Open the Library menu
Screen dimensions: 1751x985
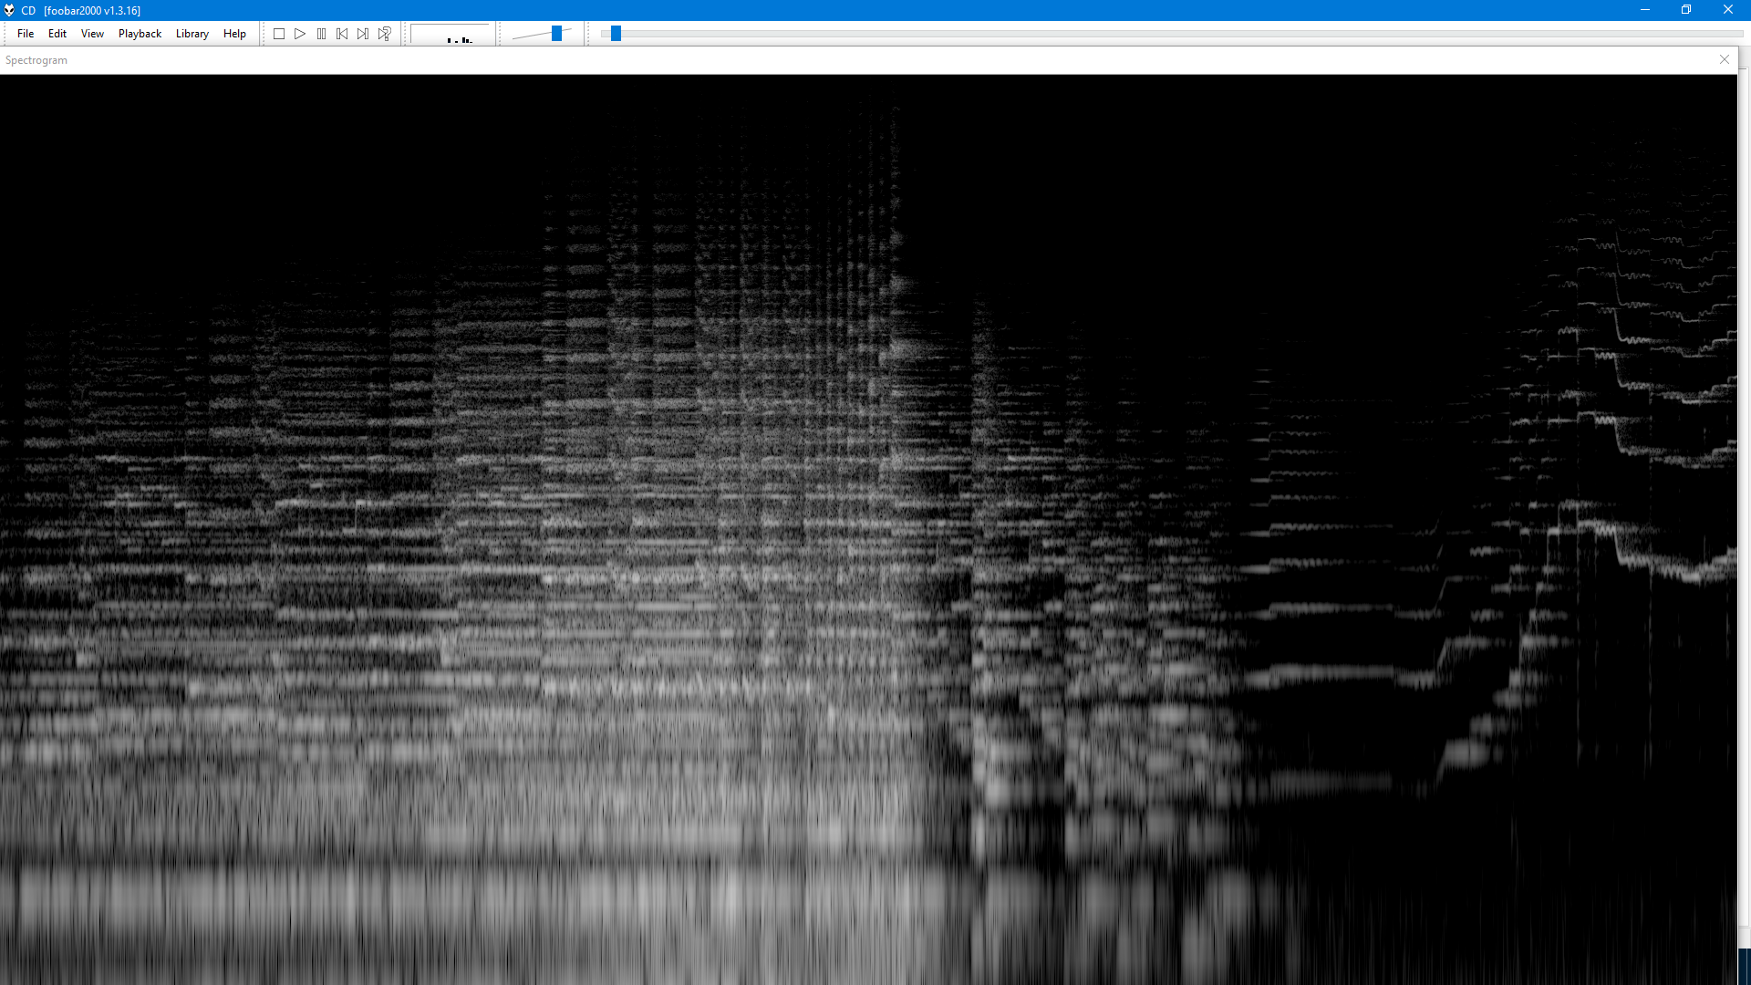tap(192, 34)
